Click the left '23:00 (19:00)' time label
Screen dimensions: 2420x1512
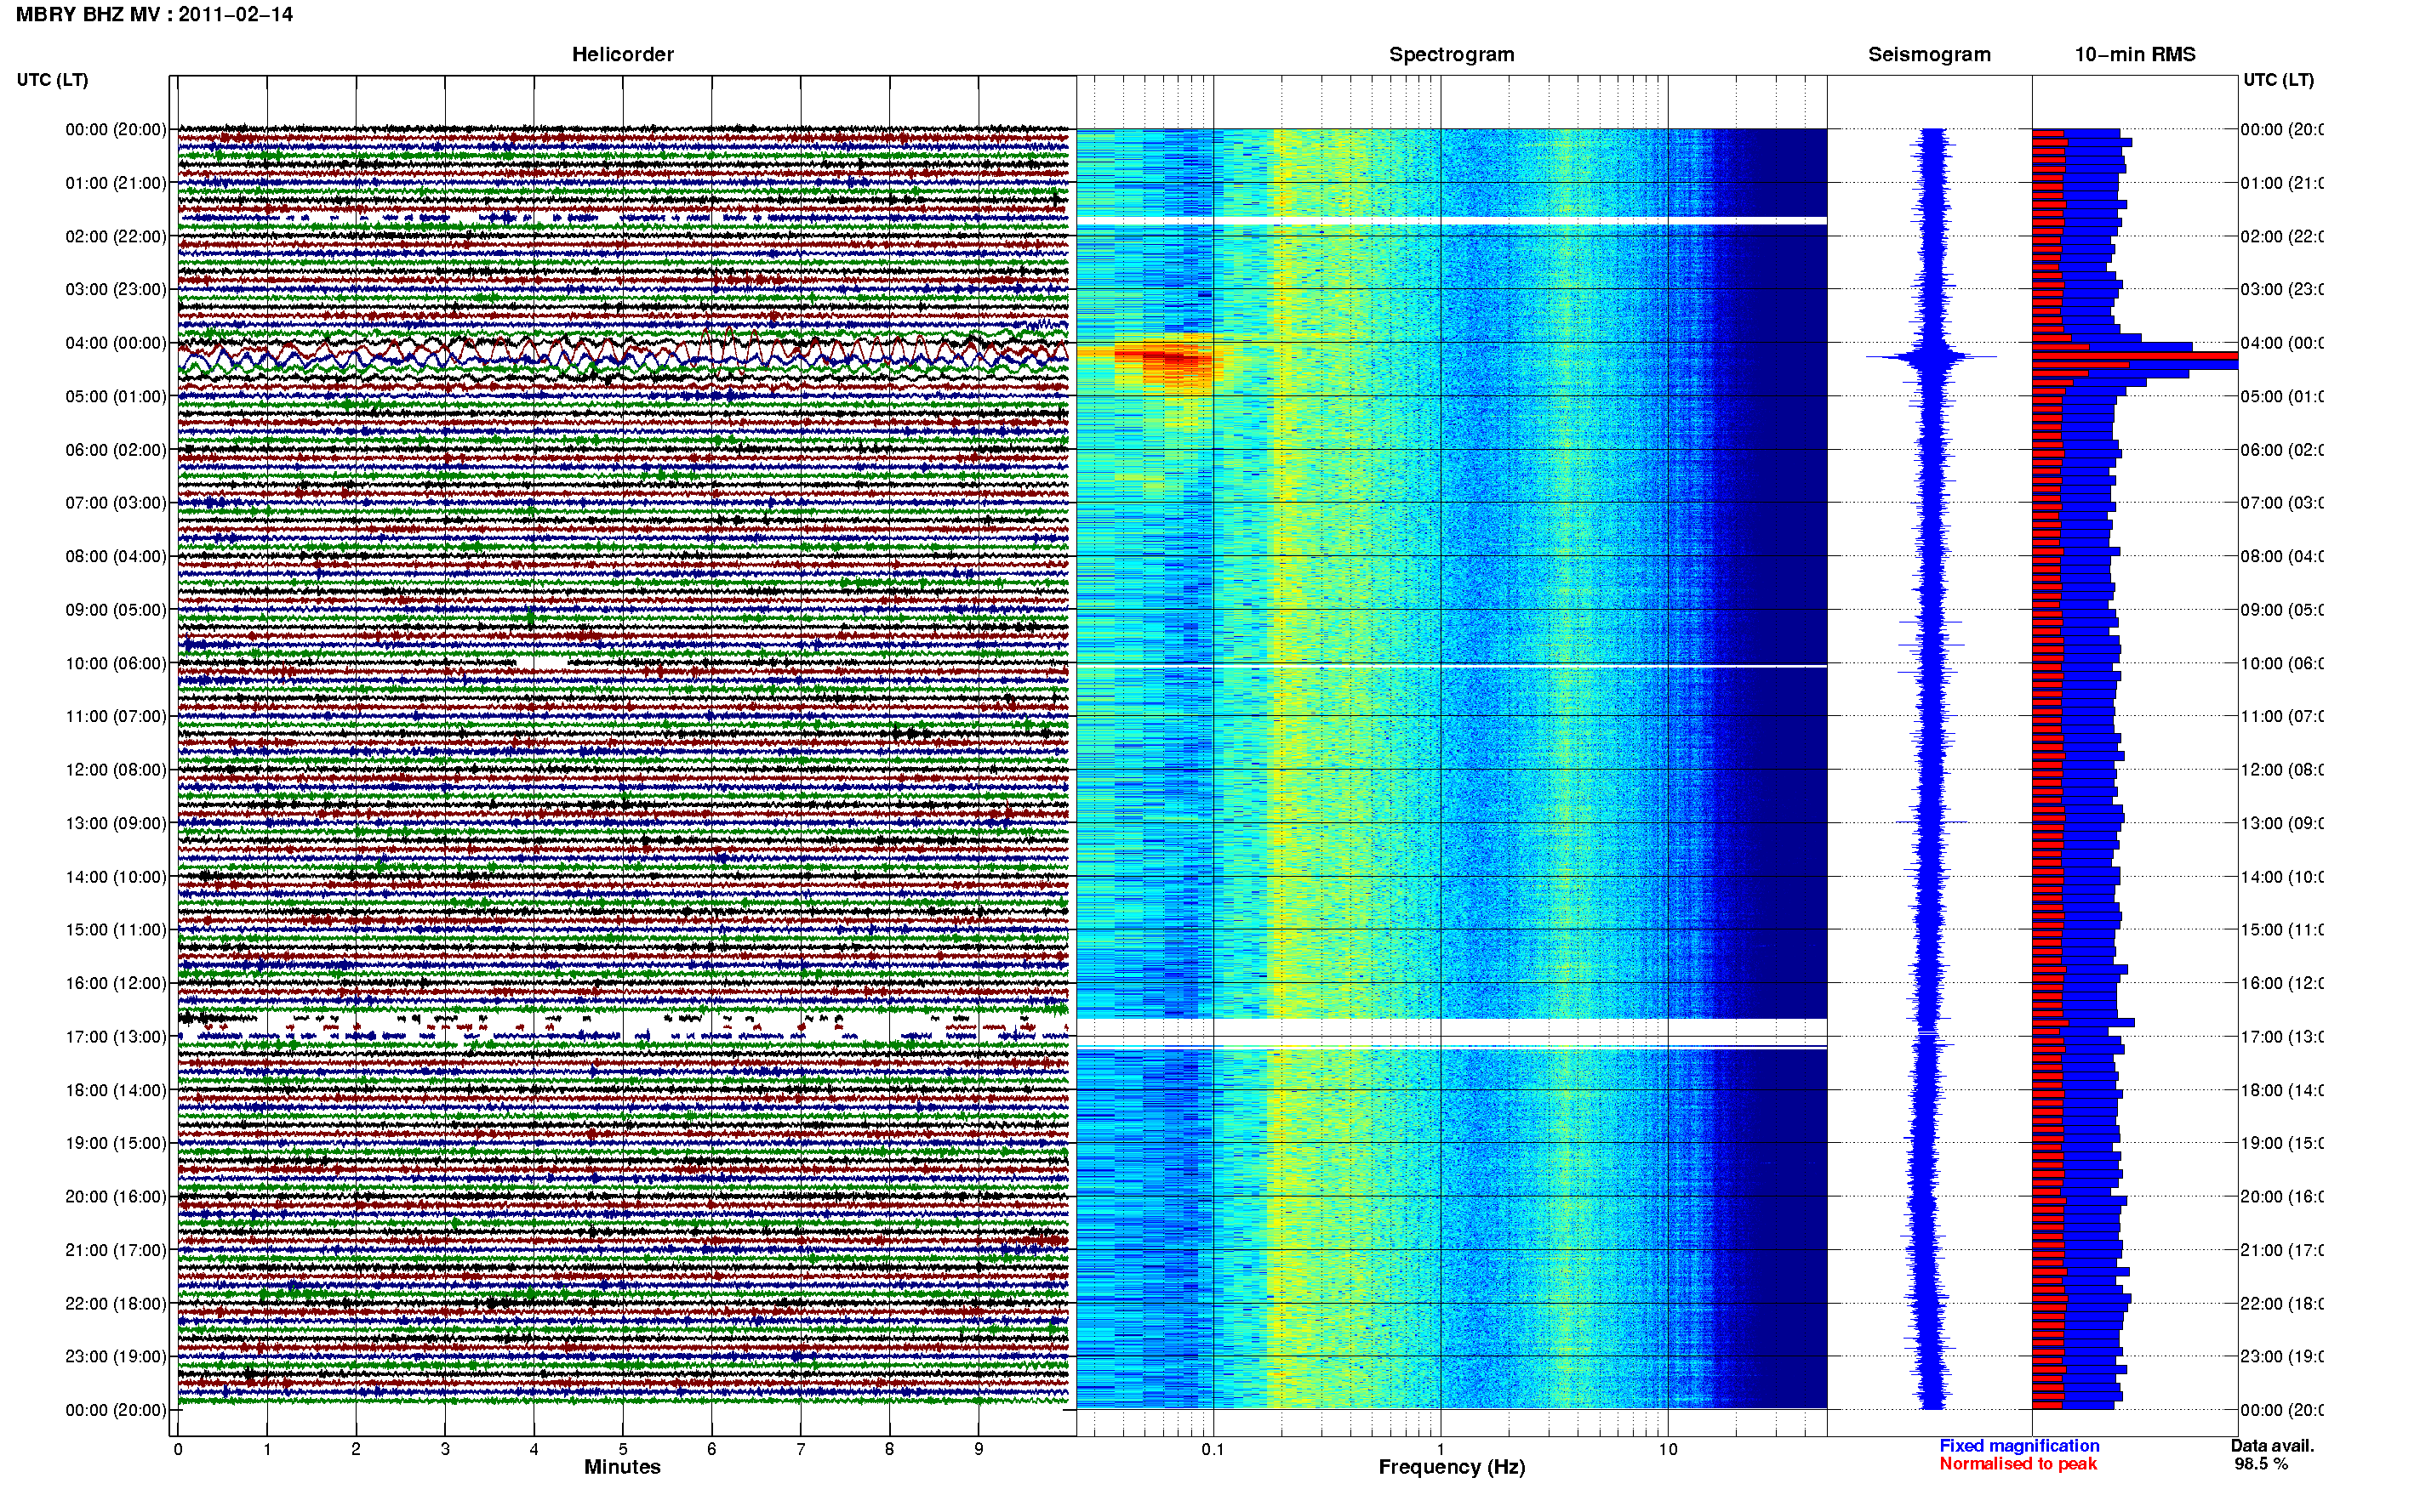tap(116, 1357)
